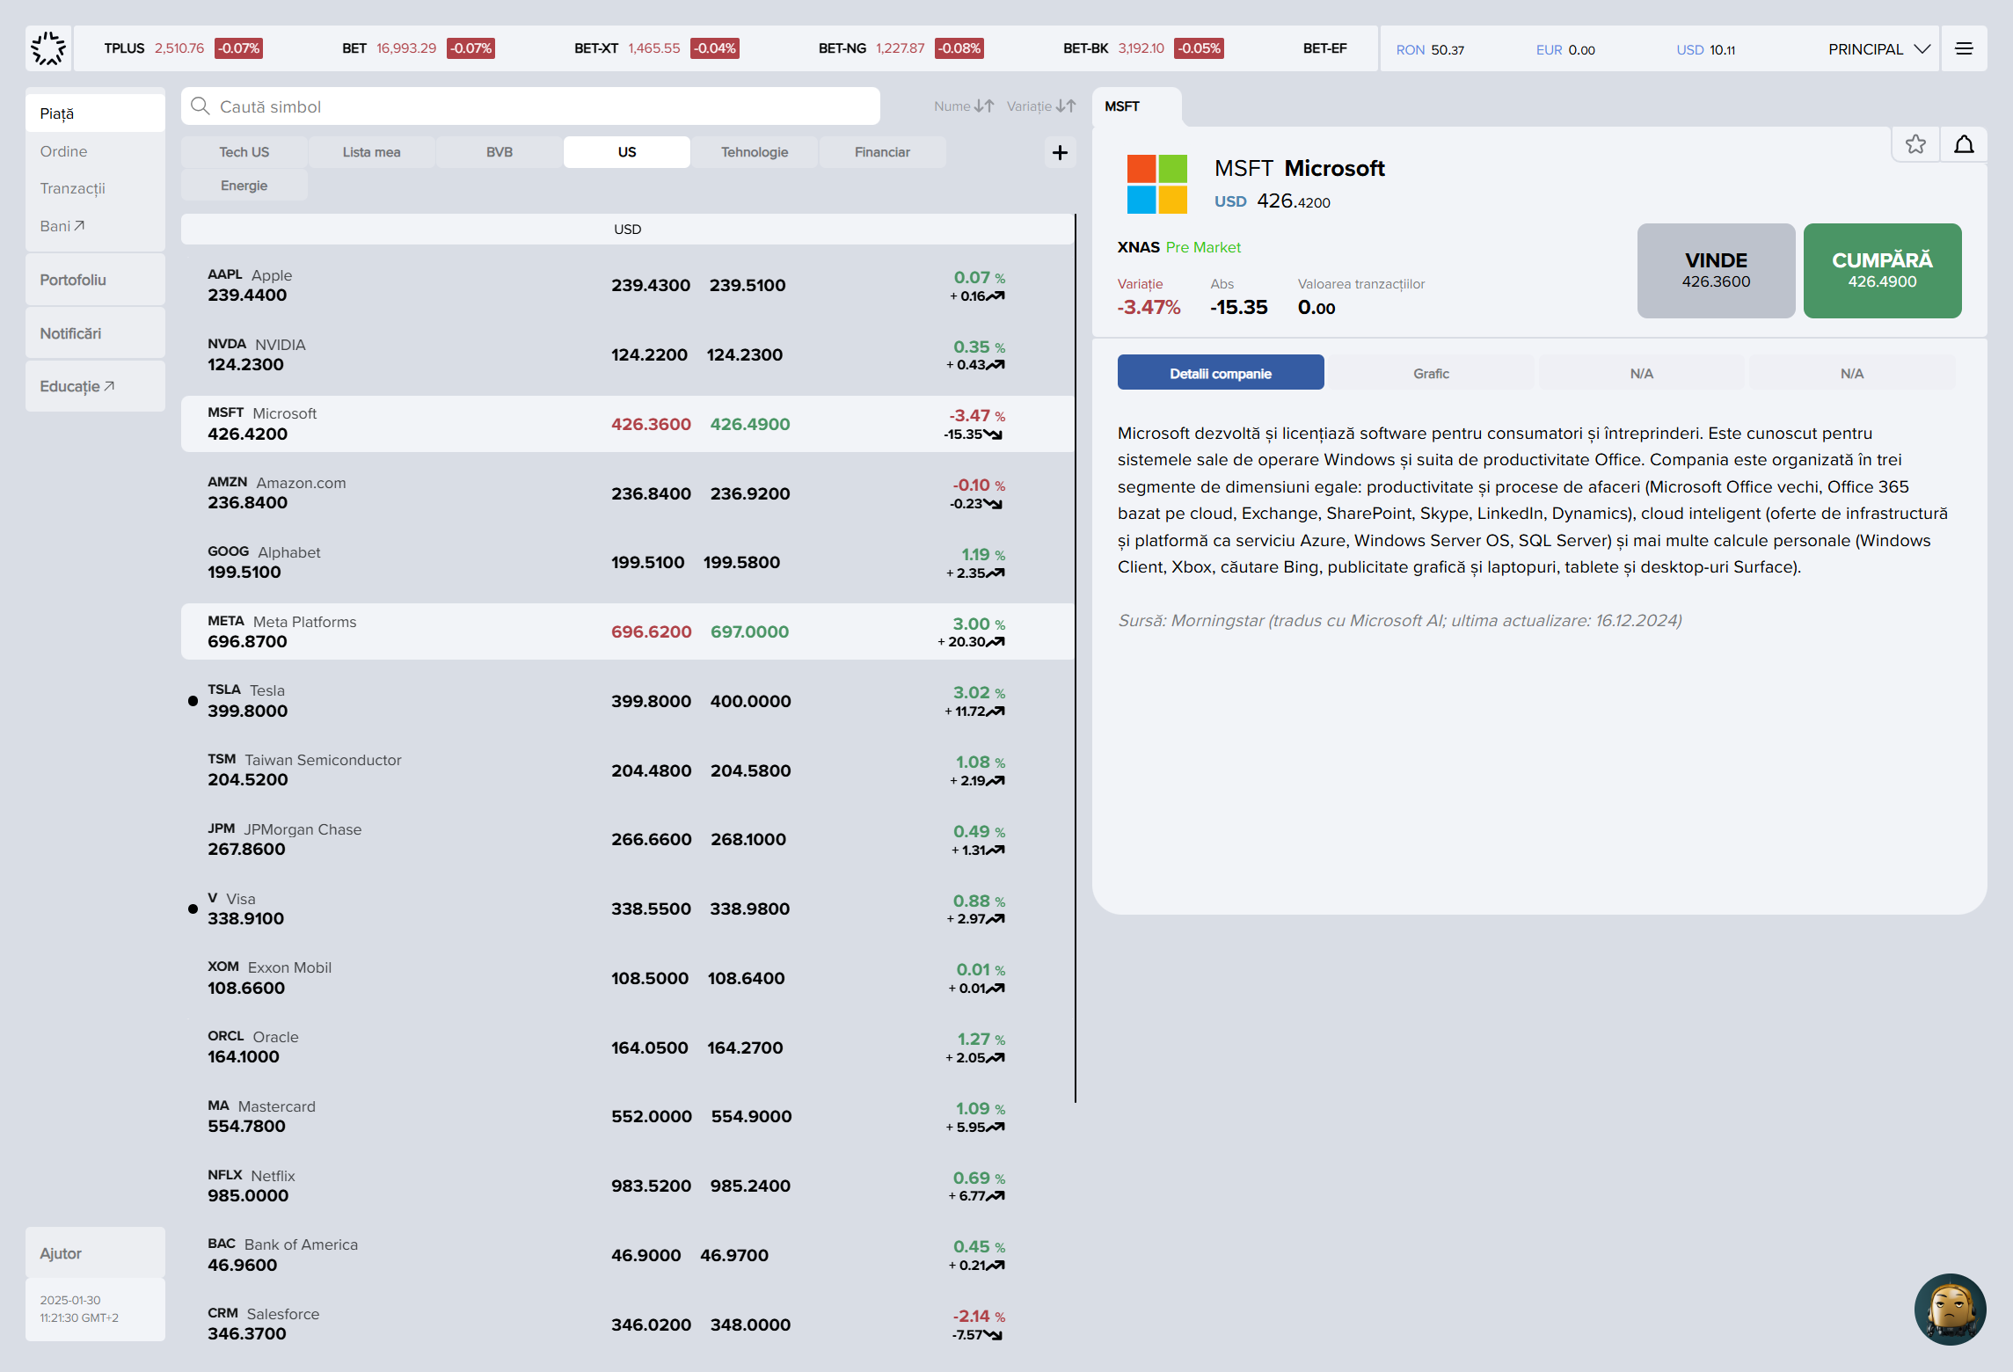This screenshot has height=1372, width=2013.
Task: Click the CUMPĂRĂ buy button
Action: 1882,271
